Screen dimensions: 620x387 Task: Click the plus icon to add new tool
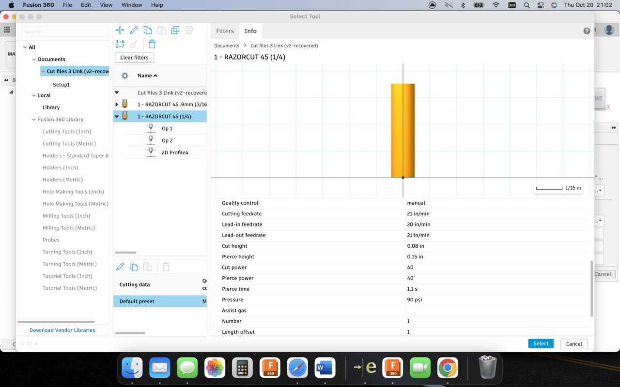click(120, 30)
